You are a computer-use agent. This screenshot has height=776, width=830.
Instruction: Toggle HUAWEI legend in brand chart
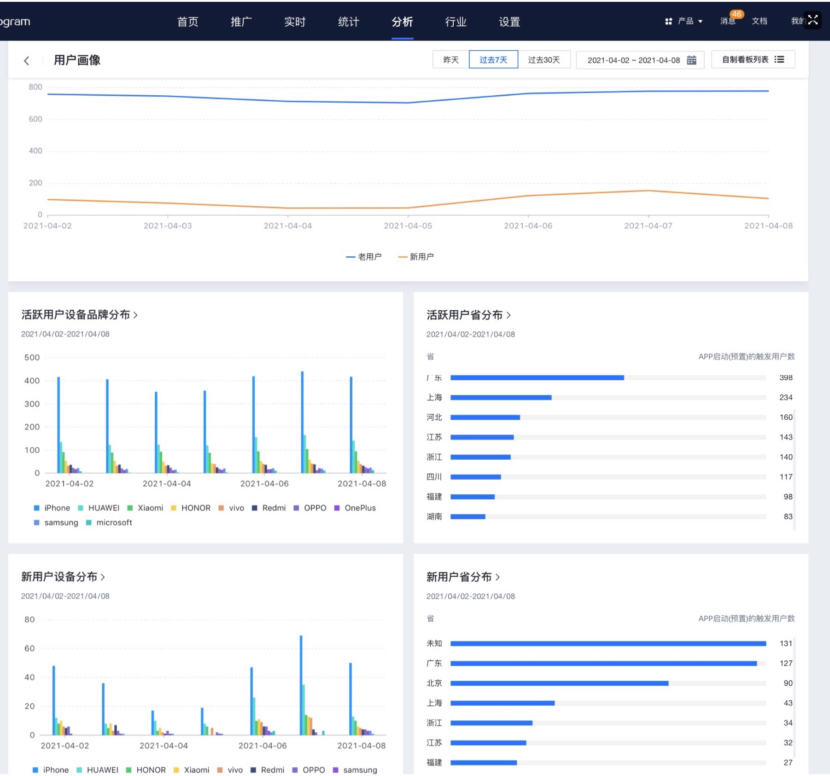(98, 508)
